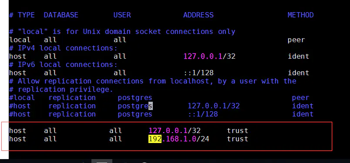Click 'postgres' on the #local line
The height and width of the screenshot is (163, 350).
[x=135, y=98]
